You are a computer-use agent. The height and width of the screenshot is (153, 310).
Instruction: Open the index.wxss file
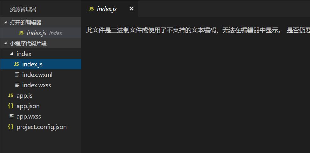coord(41,85)
